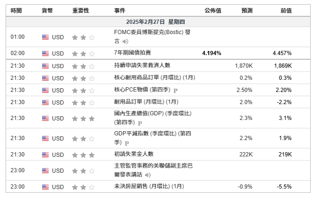Click the 重要性 column header
The width and height of the screenshot is (313, 197).
[81, 10]
